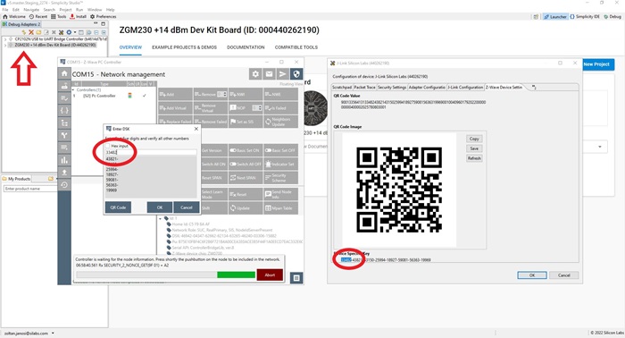The image size is (625, 338).
Task: Open Navigate menu
Action: (31, 10)
